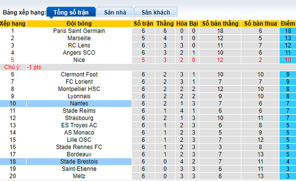296x181 pixels.
Task: Open the Nice team entry
Action: point(79,60)
